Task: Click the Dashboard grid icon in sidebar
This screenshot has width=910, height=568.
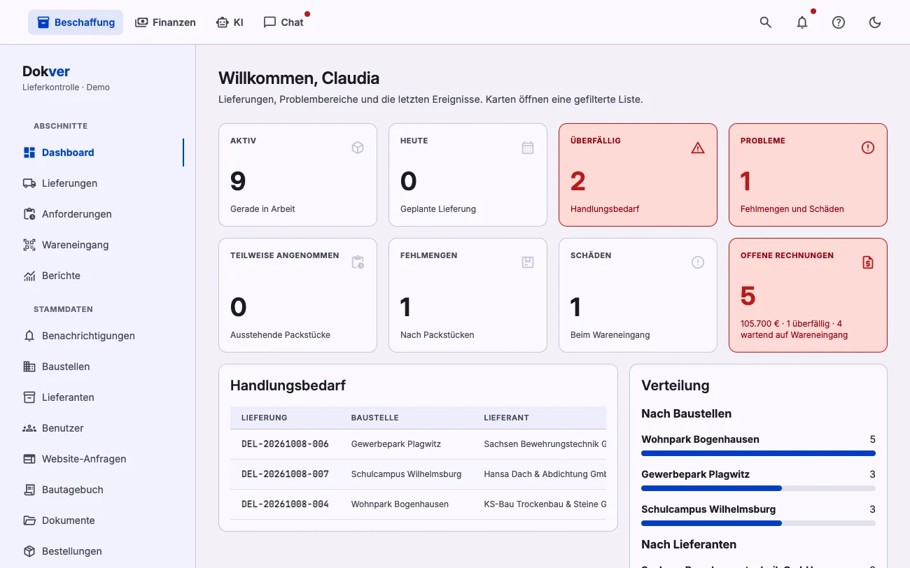Action: click(x=29, y=152)
